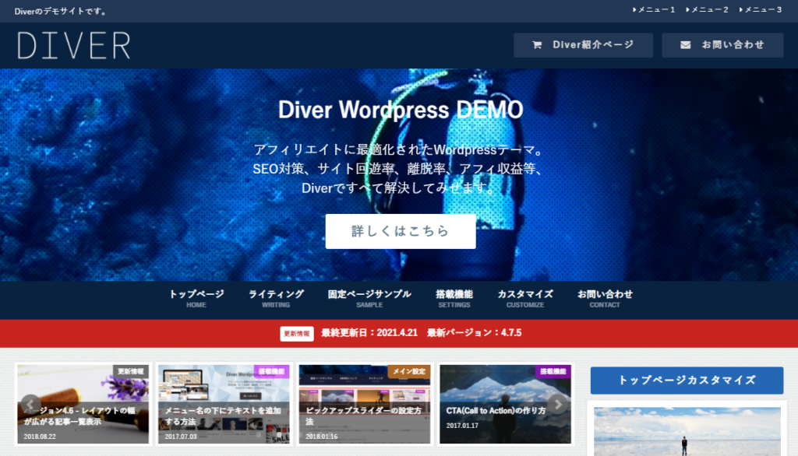Open メニュー2 in top bar
The width and height of the screenshot is (798, 456).
(708, 9)
